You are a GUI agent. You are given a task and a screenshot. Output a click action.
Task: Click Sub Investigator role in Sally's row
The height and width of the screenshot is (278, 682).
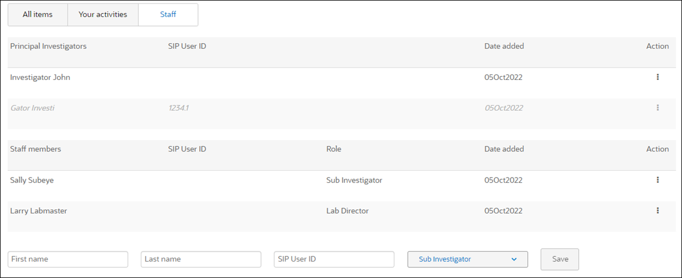[354, 180]
